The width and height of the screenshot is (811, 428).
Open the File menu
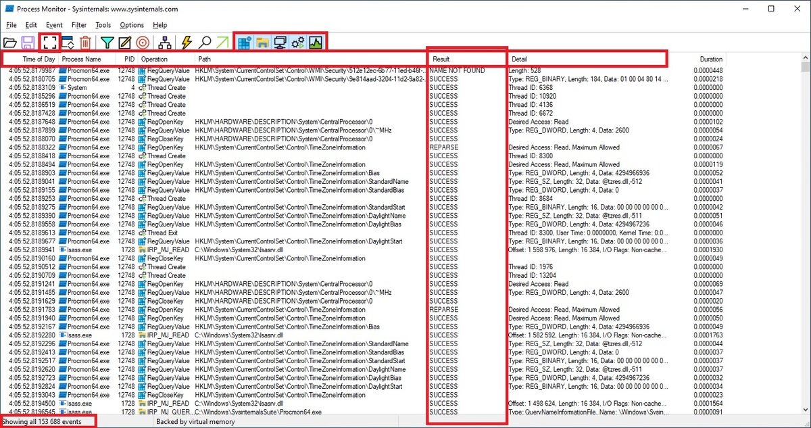[11, 25]
